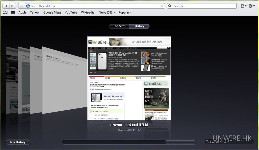Open Google search magnifier dropdown
259x150 pixels.
pos(170,6)
